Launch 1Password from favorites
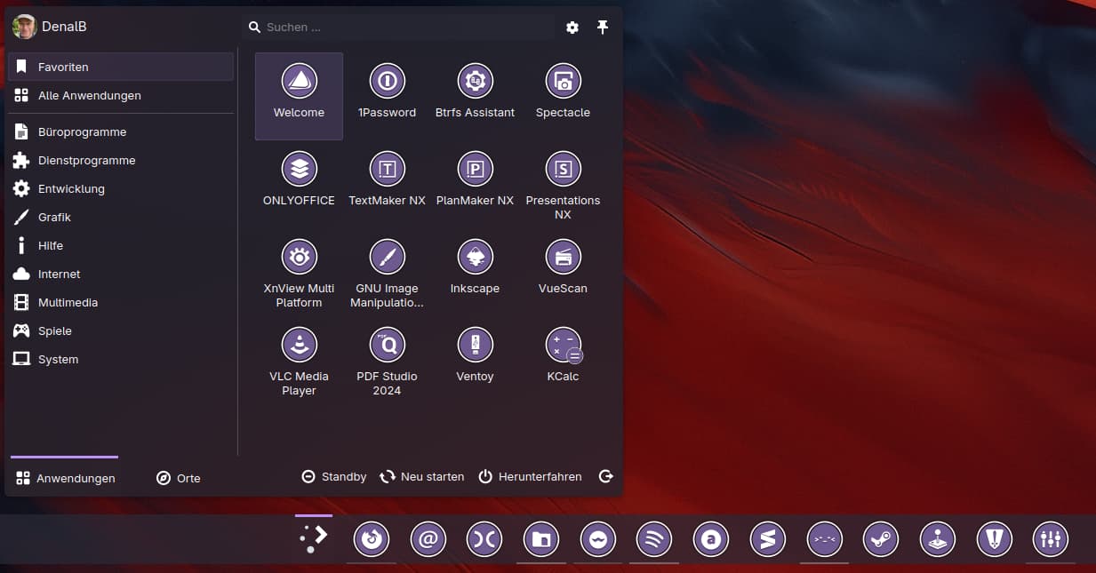Image resolution: width=1096 pixels, height=573 pixels. (387, 92)
